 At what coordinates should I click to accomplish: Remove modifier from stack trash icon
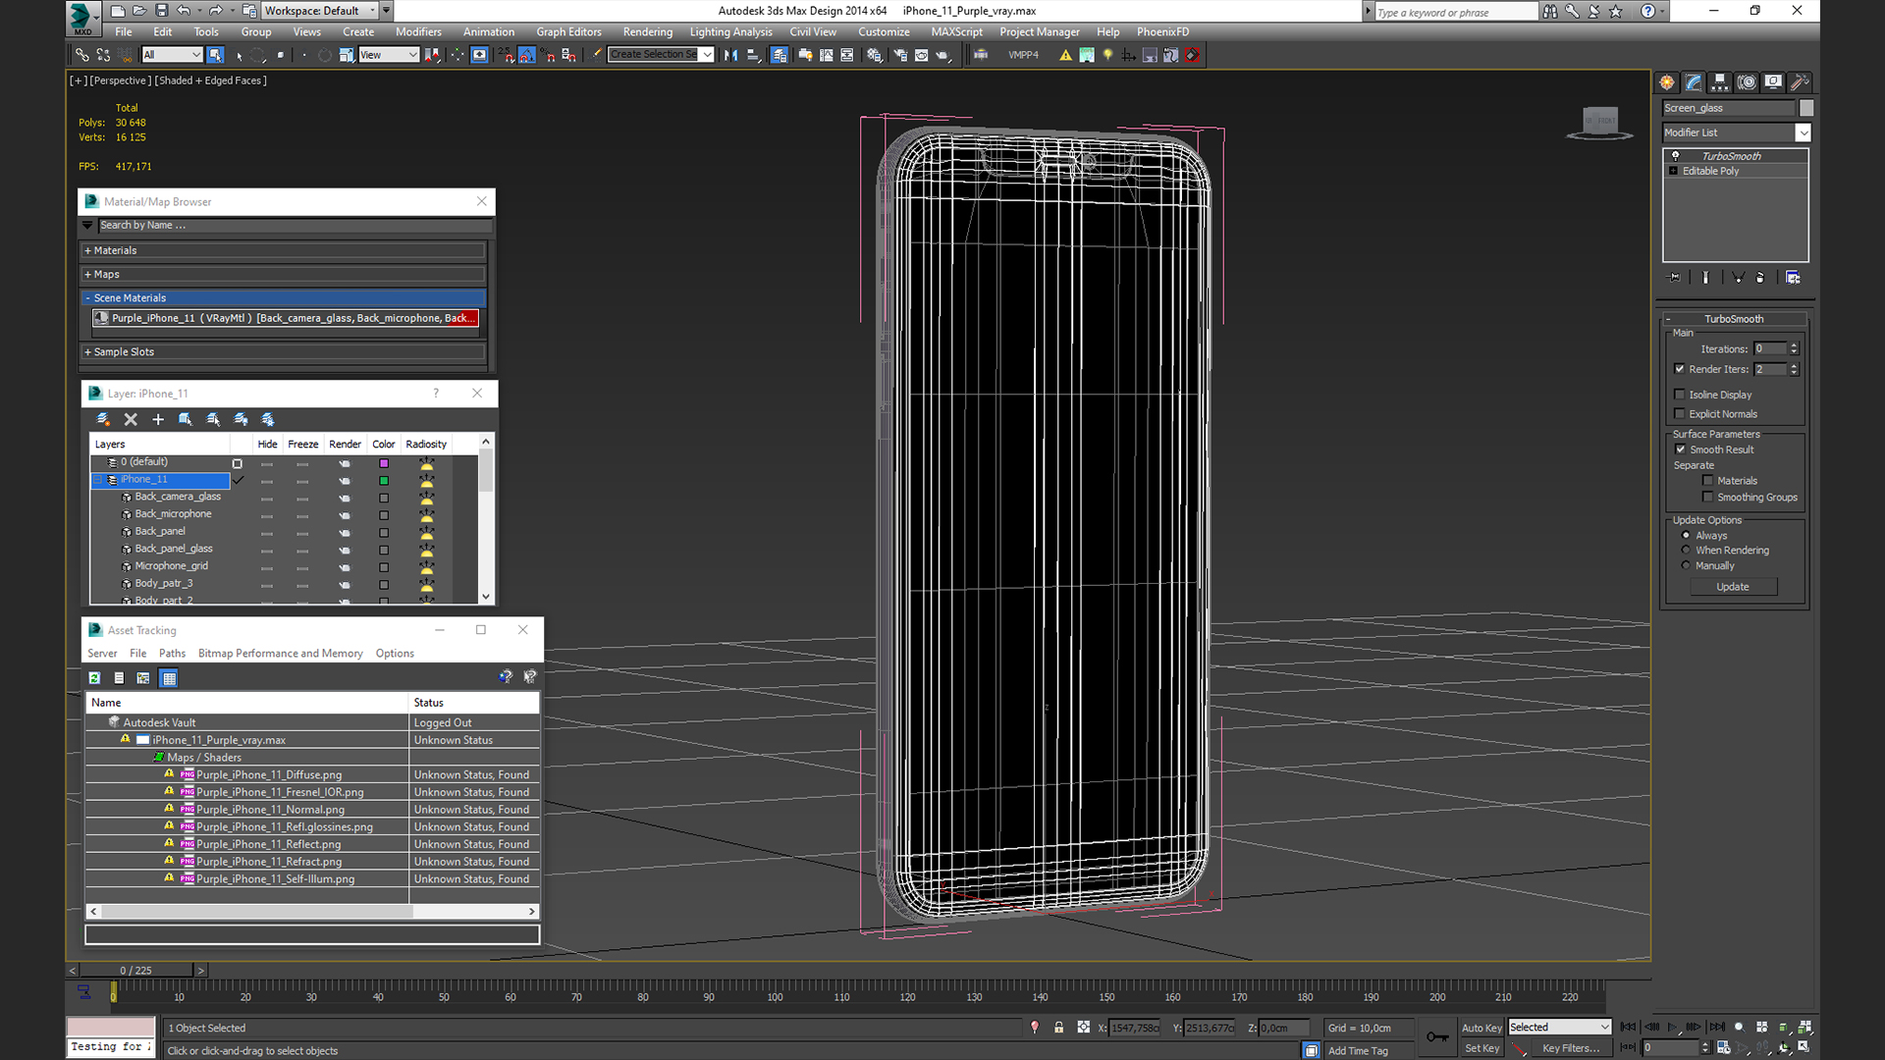(1760, 278)
